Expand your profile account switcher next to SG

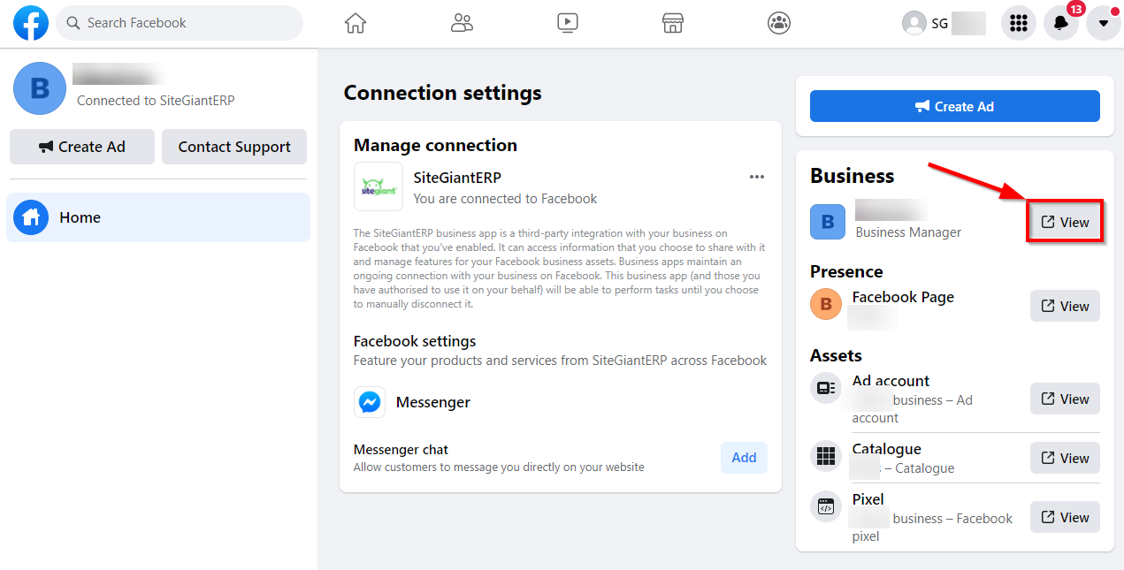click(943, 23)
